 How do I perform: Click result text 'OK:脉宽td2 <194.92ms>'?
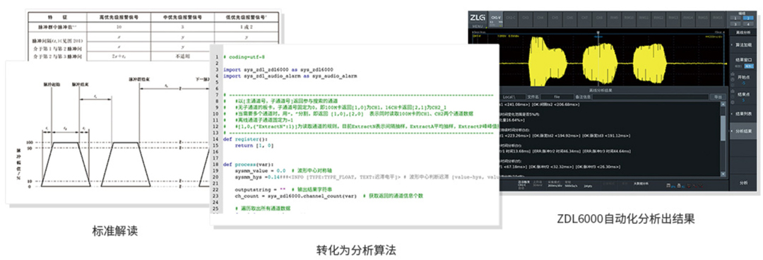(556, 136)
